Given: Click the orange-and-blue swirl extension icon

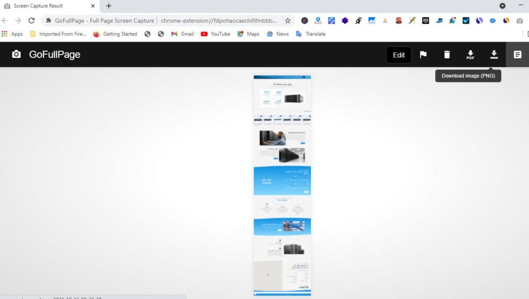Looking at the screenshot, I should pos(506,21).
